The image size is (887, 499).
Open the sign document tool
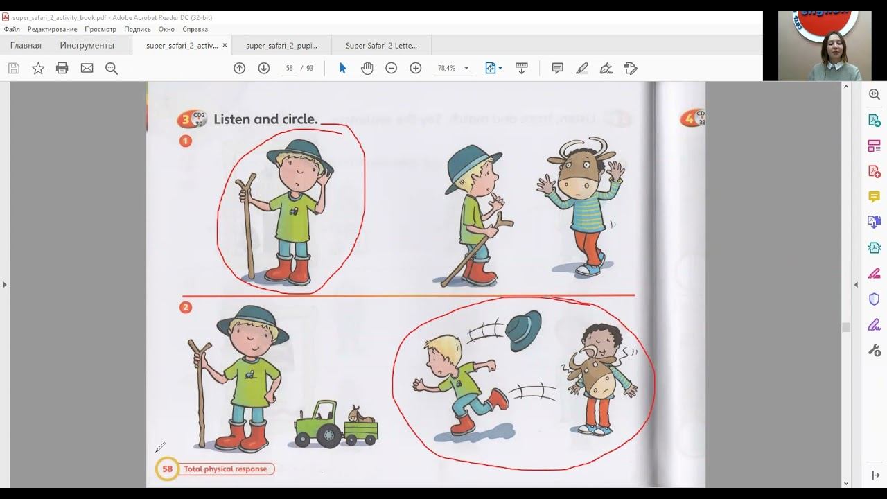606,68
